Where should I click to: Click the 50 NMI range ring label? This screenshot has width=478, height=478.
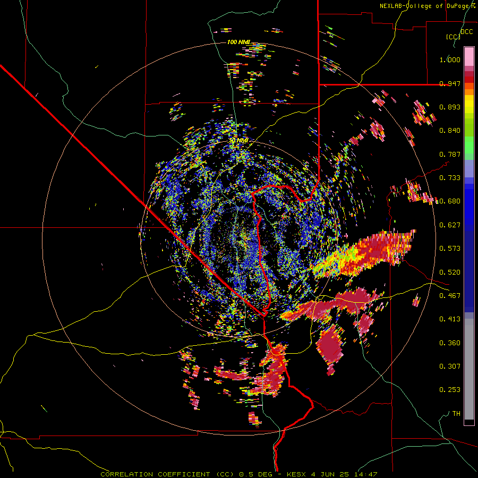coord(238,141)
